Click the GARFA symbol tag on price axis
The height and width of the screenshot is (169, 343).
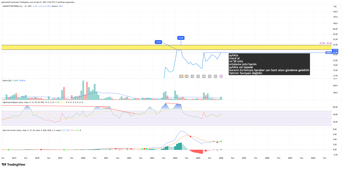pyautogui.click(x=328, y=53)
